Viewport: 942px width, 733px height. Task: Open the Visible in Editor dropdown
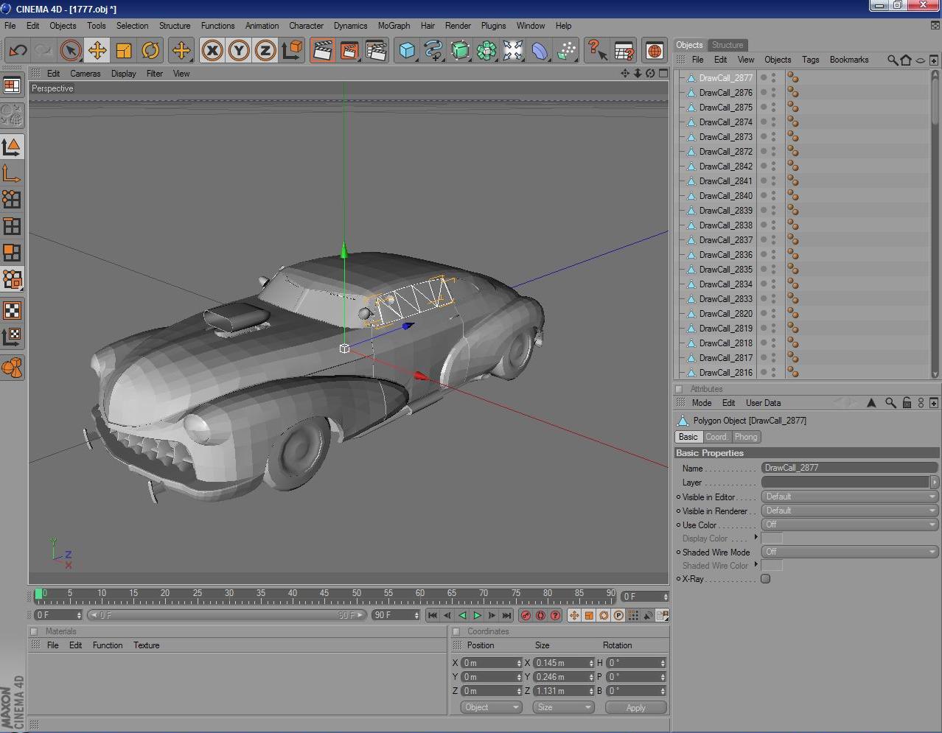[849, 496]
